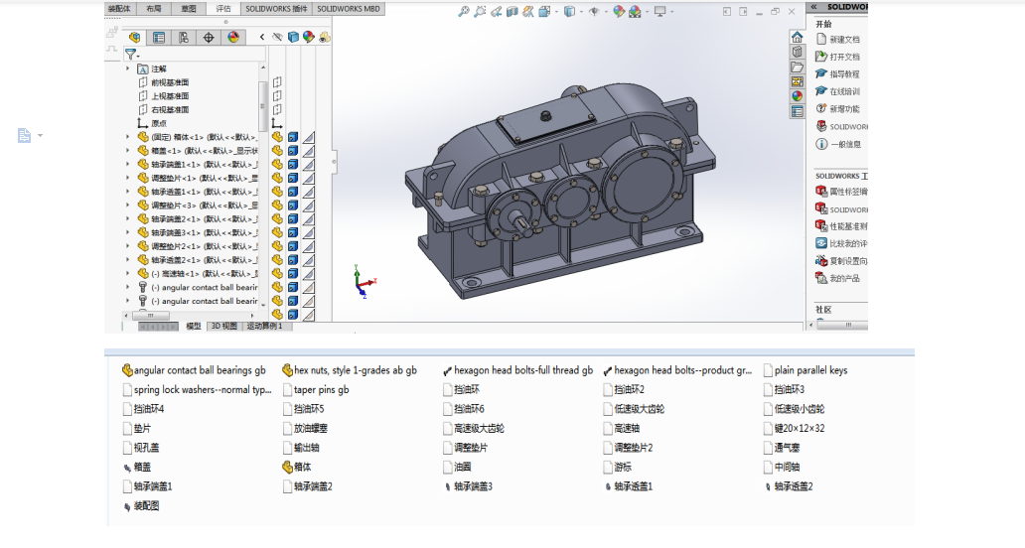Click 新建文档 in the task pane
This screenshot has height=548, width=1025.
(x=844, y=39)
